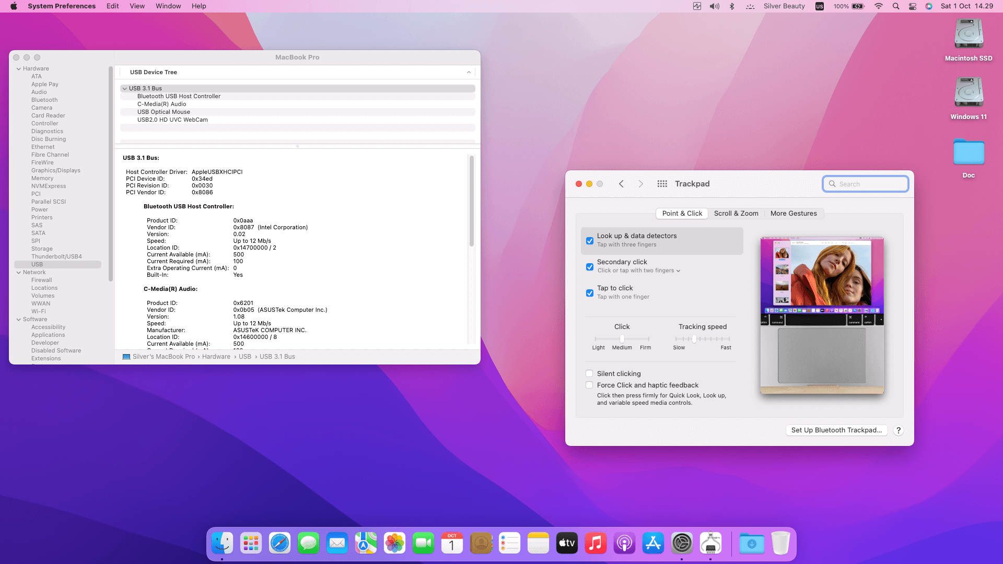This screenshot has width=1003, height=564.
Task: Select Thunderbolt/USB4 in hardware sidebar
Action: [x=56, y=257]
